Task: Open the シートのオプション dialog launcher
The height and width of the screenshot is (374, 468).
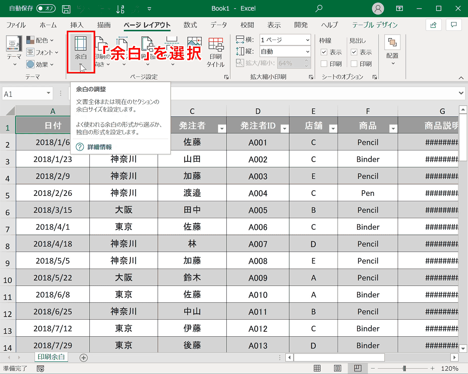Action: point(375,77)
